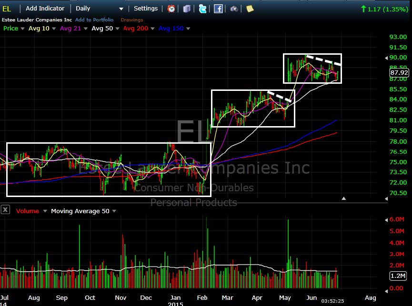
Task: Click the Dec label on the date axis
Action: 146,298
